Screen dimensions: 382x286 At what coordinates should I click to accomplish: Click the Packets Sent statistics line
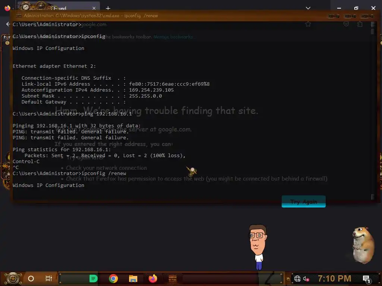(x=105, y=156)
